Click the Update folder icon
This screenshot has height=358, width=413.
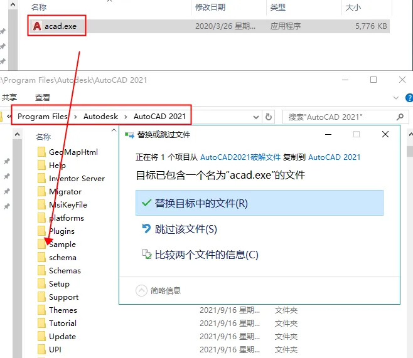(41, 336)
